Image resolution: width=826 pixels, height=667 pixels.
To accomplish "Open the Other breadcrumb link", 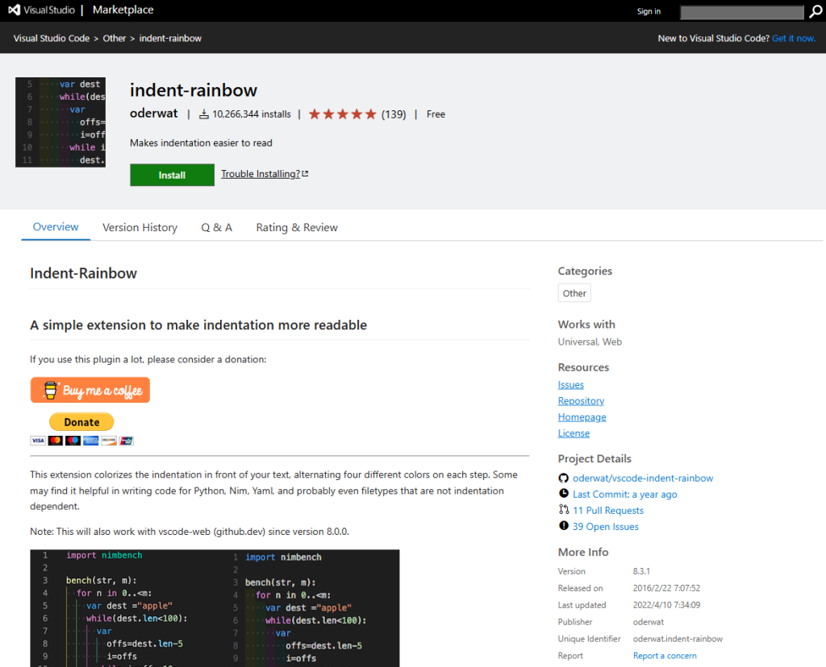I will [115, 39].
